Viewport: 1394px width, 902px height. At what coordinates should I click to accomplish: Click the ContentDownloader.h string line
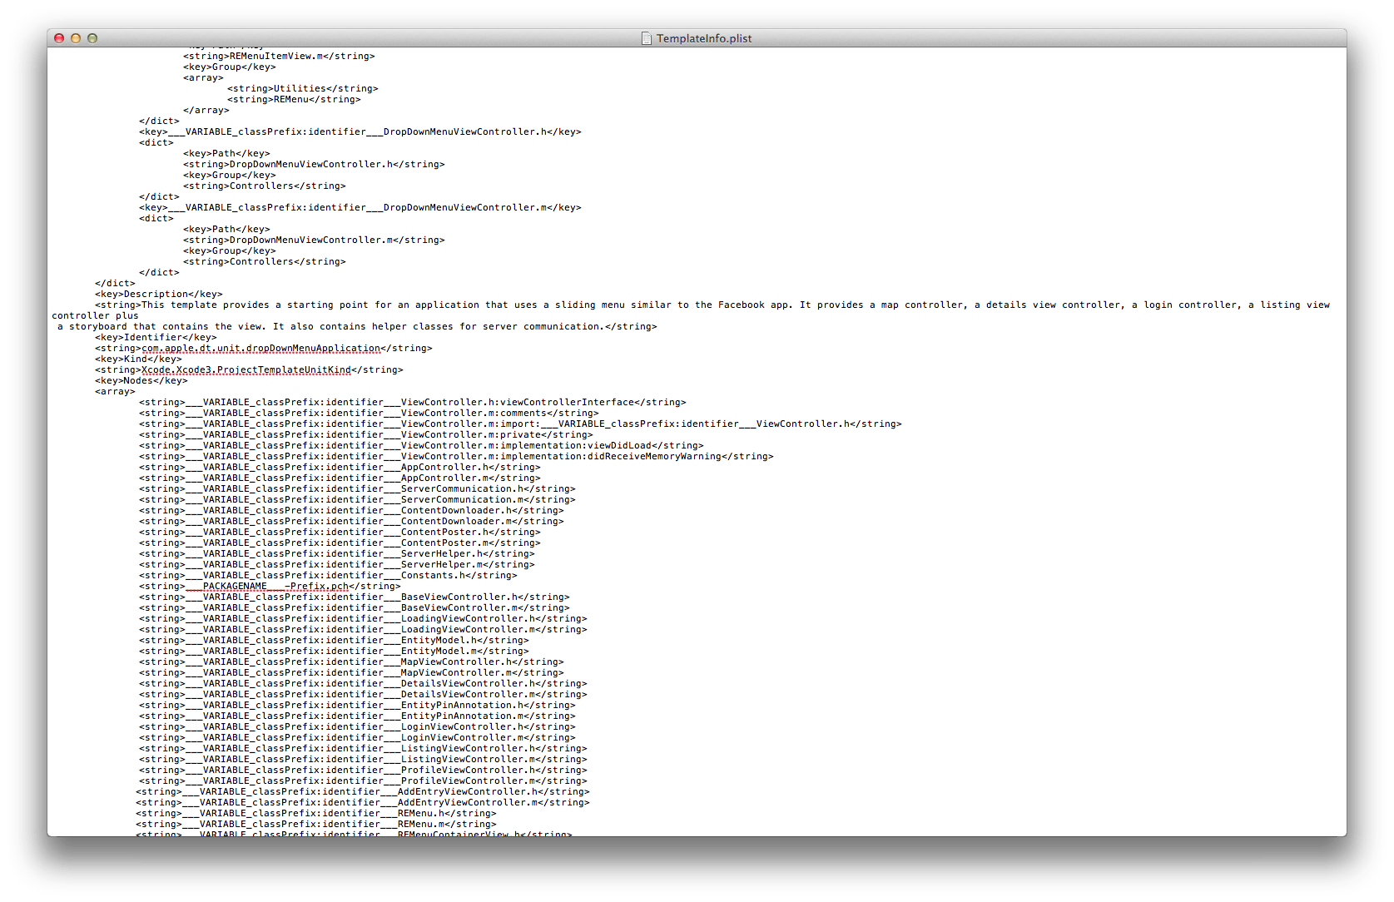351,510
